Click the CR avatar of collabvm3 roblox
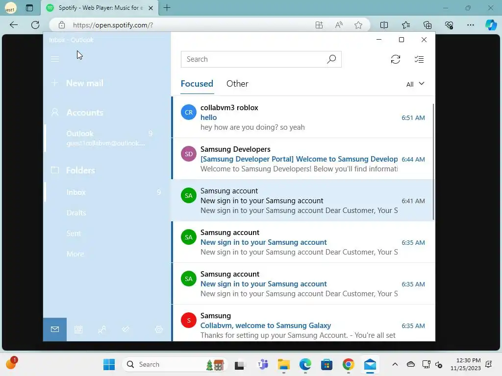 (189, 112)
